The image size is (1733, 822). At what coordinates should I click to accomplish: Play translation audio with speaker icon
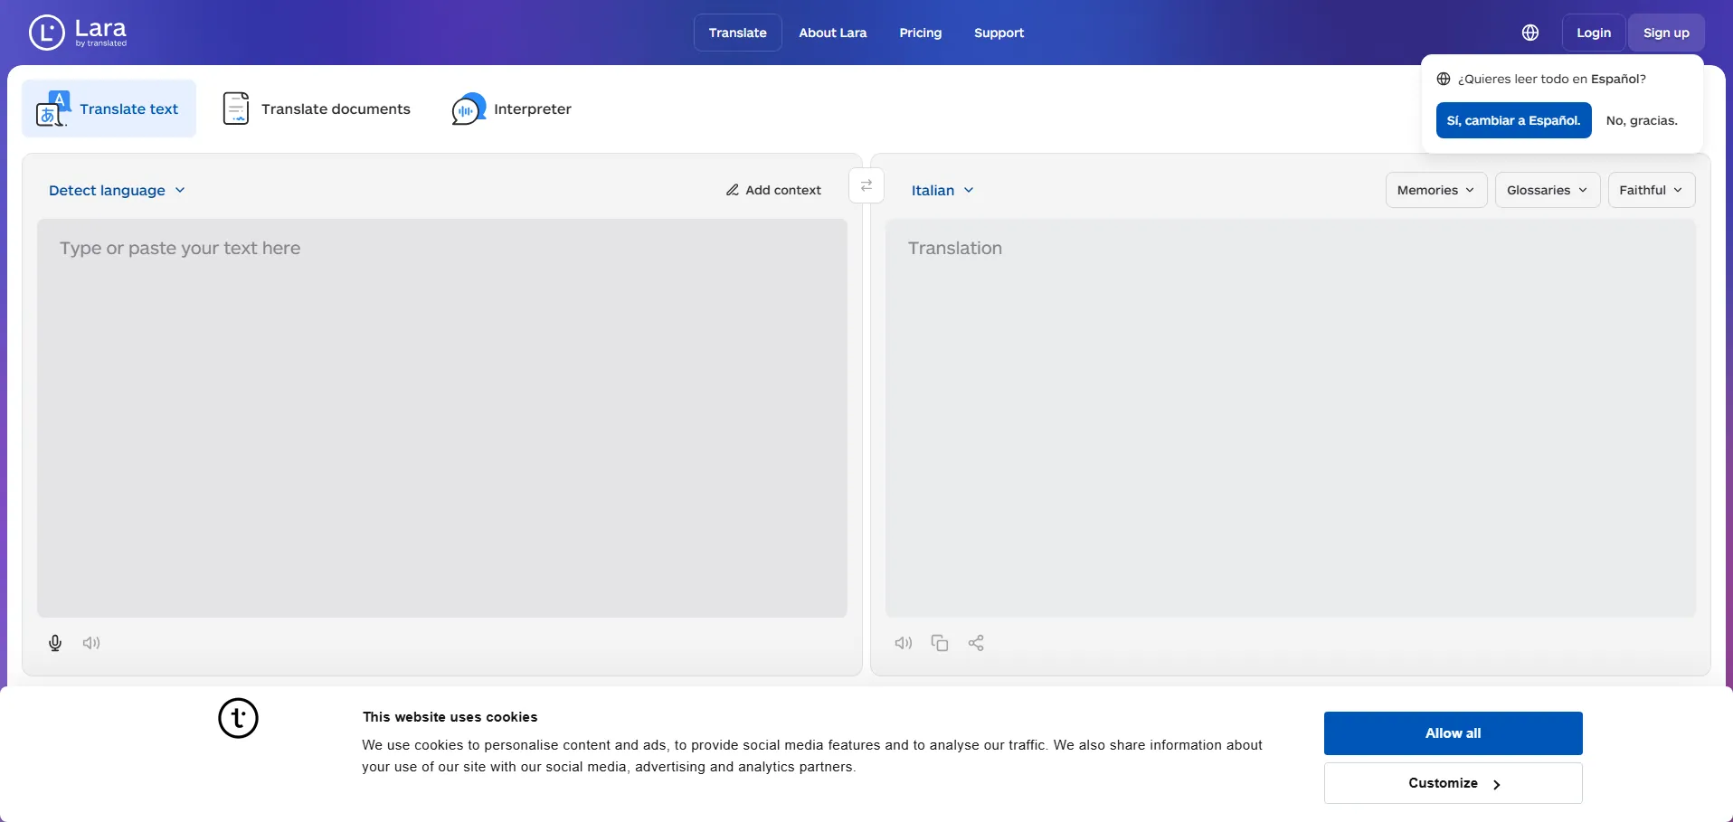(904, 643)
